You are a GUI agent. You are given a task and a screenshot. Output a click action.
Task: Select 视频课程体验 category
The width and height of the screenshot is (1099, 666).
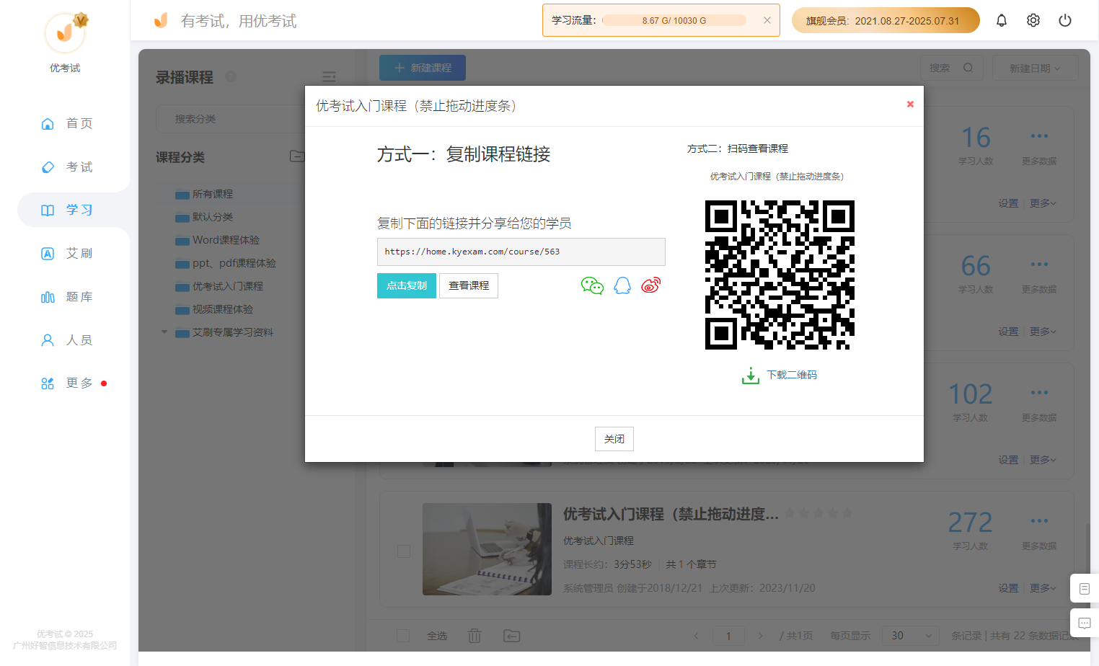[223, 309]
